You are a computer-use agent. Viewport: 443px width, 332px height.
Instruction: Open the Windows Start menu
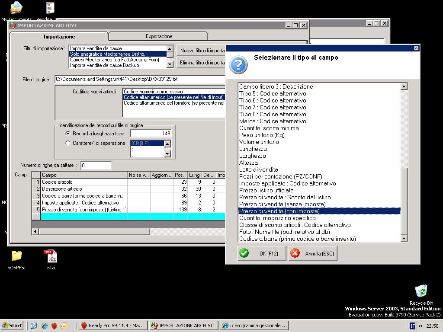pyautogui.click(x=12, y=326)
